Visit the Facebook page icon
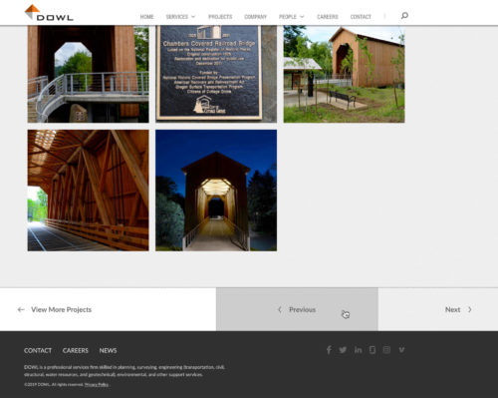 329,350
